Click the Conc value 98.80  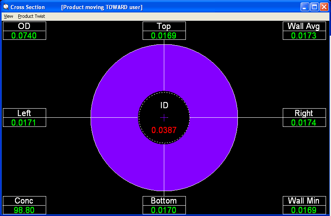24,210
